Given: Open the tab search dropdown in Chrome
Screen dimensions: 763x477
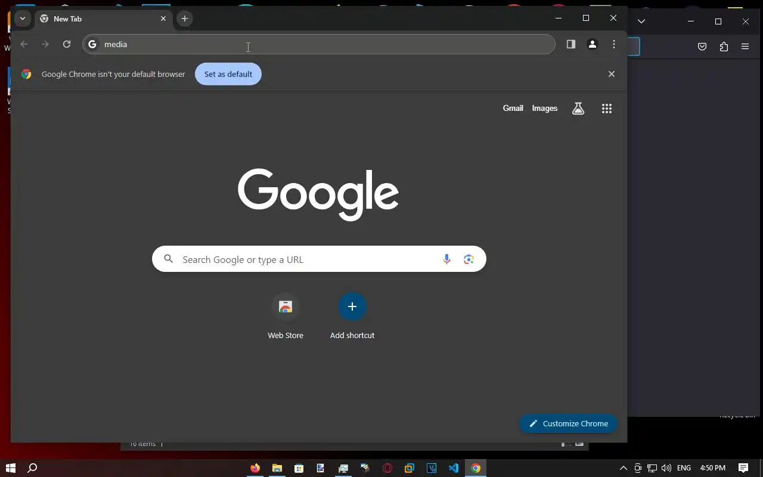Looking at the screenshot, I should [22, 18].
